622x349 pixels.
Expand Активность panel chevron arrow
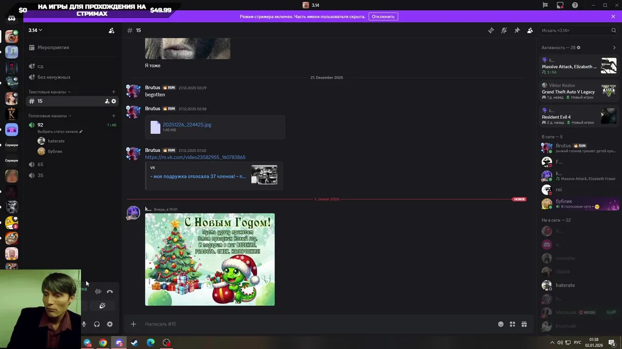click(x=614, y=48)
